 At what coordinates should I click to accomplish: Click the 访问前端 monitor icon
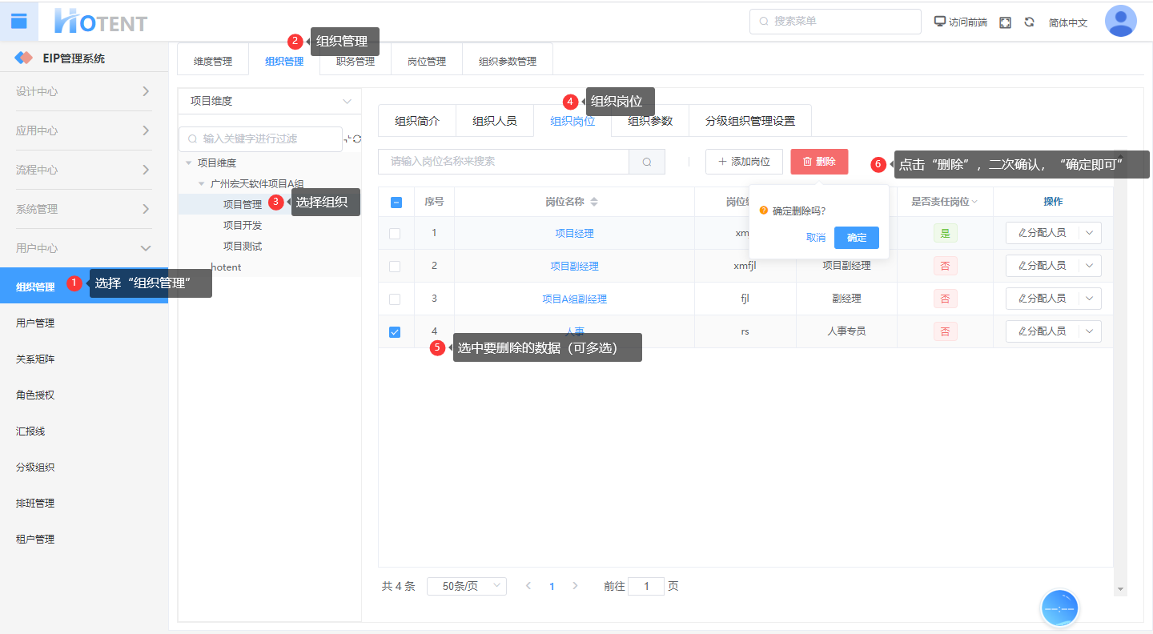pyautogui.click(x=940, y=22)
